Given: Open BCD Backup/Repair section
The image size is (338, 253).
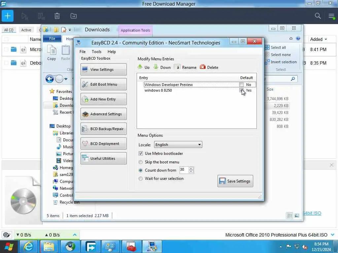Looking at the screenshot, I should pyautogui.click(x=103, y=129).
